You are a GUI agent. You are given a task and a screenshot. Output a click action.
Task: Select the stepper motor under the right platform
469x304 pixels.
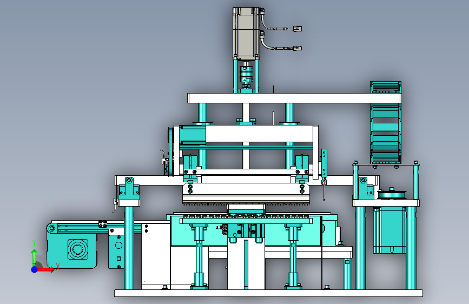389,230
